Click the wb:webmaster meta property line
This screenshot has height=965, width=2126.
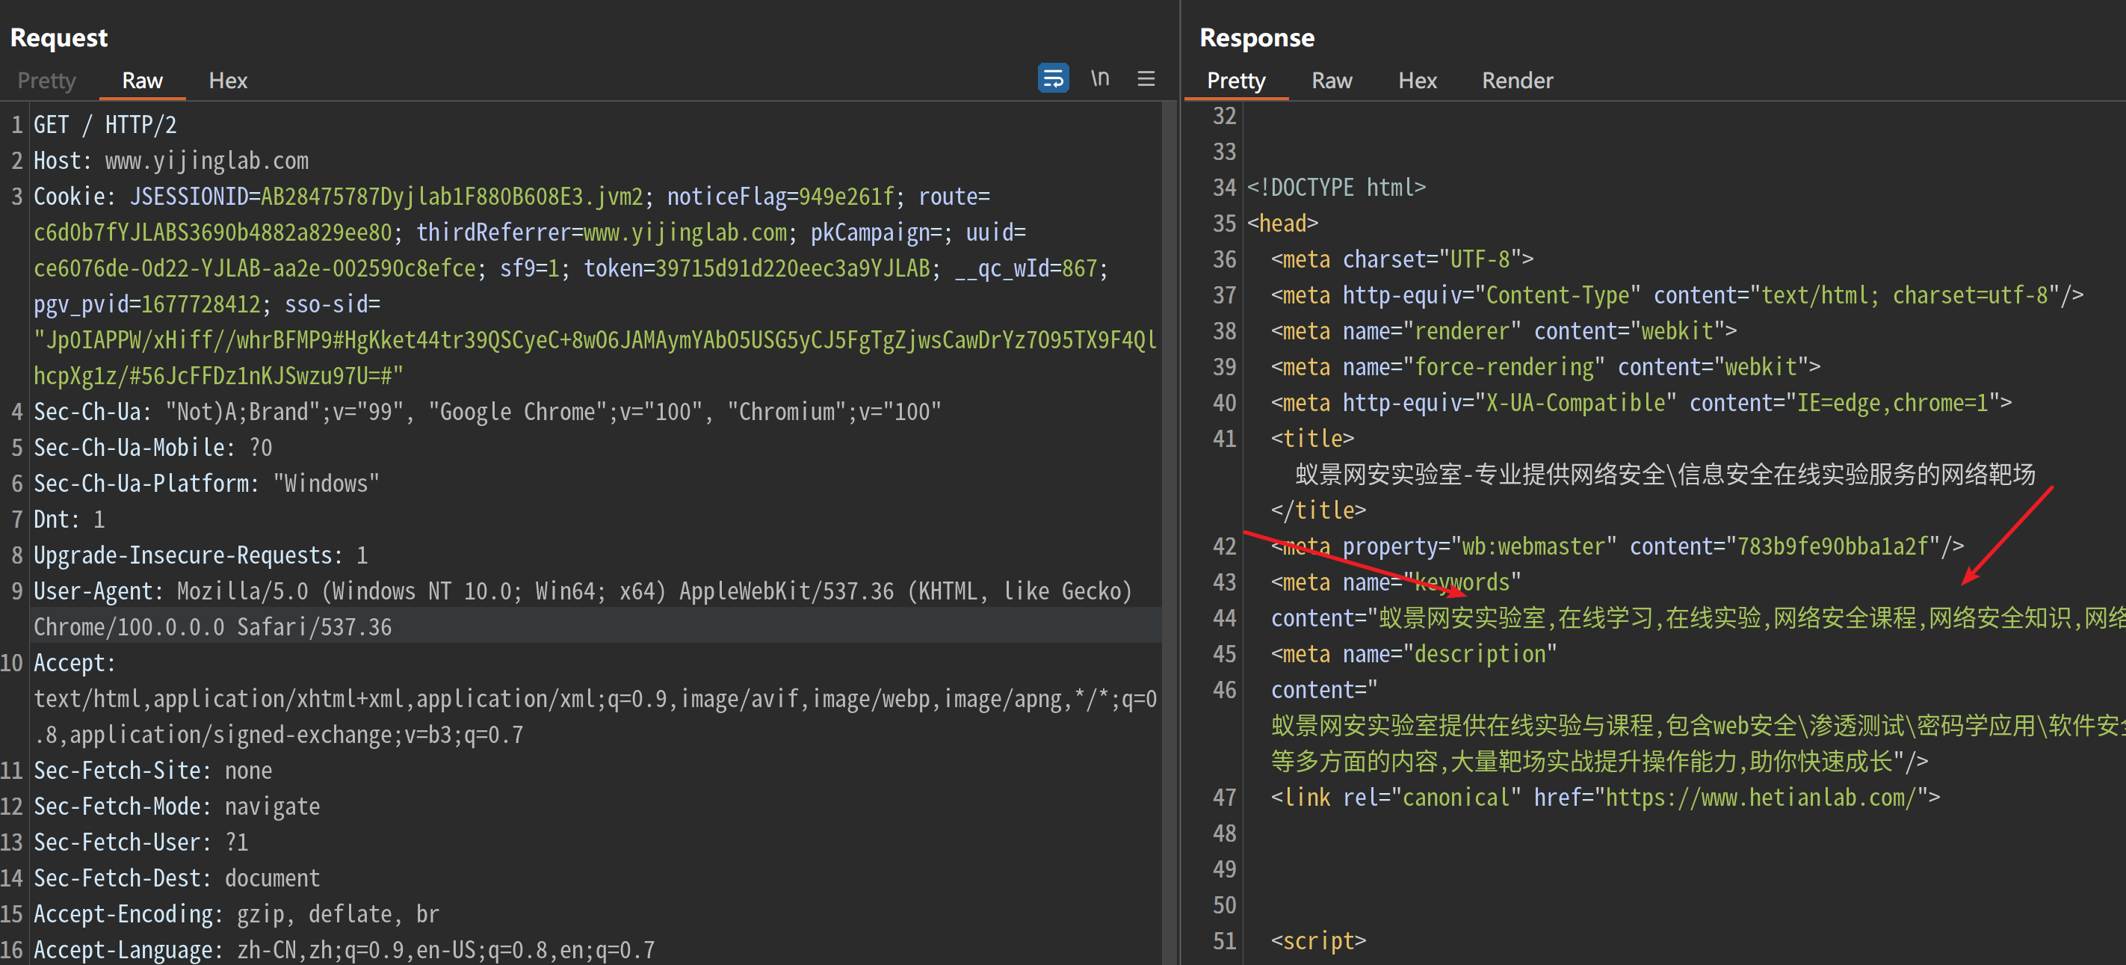pos(1617,546)
